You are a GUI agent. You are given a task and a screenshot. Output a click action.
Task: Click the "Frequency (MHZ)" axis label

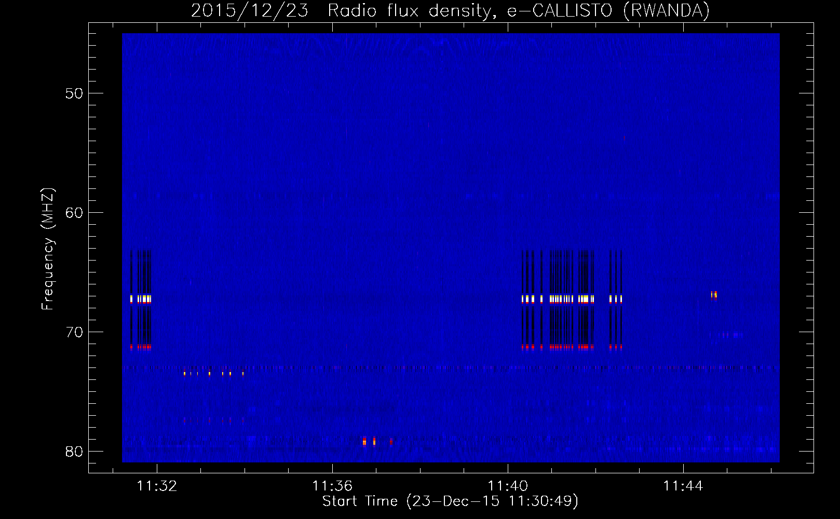pos(47,249)
